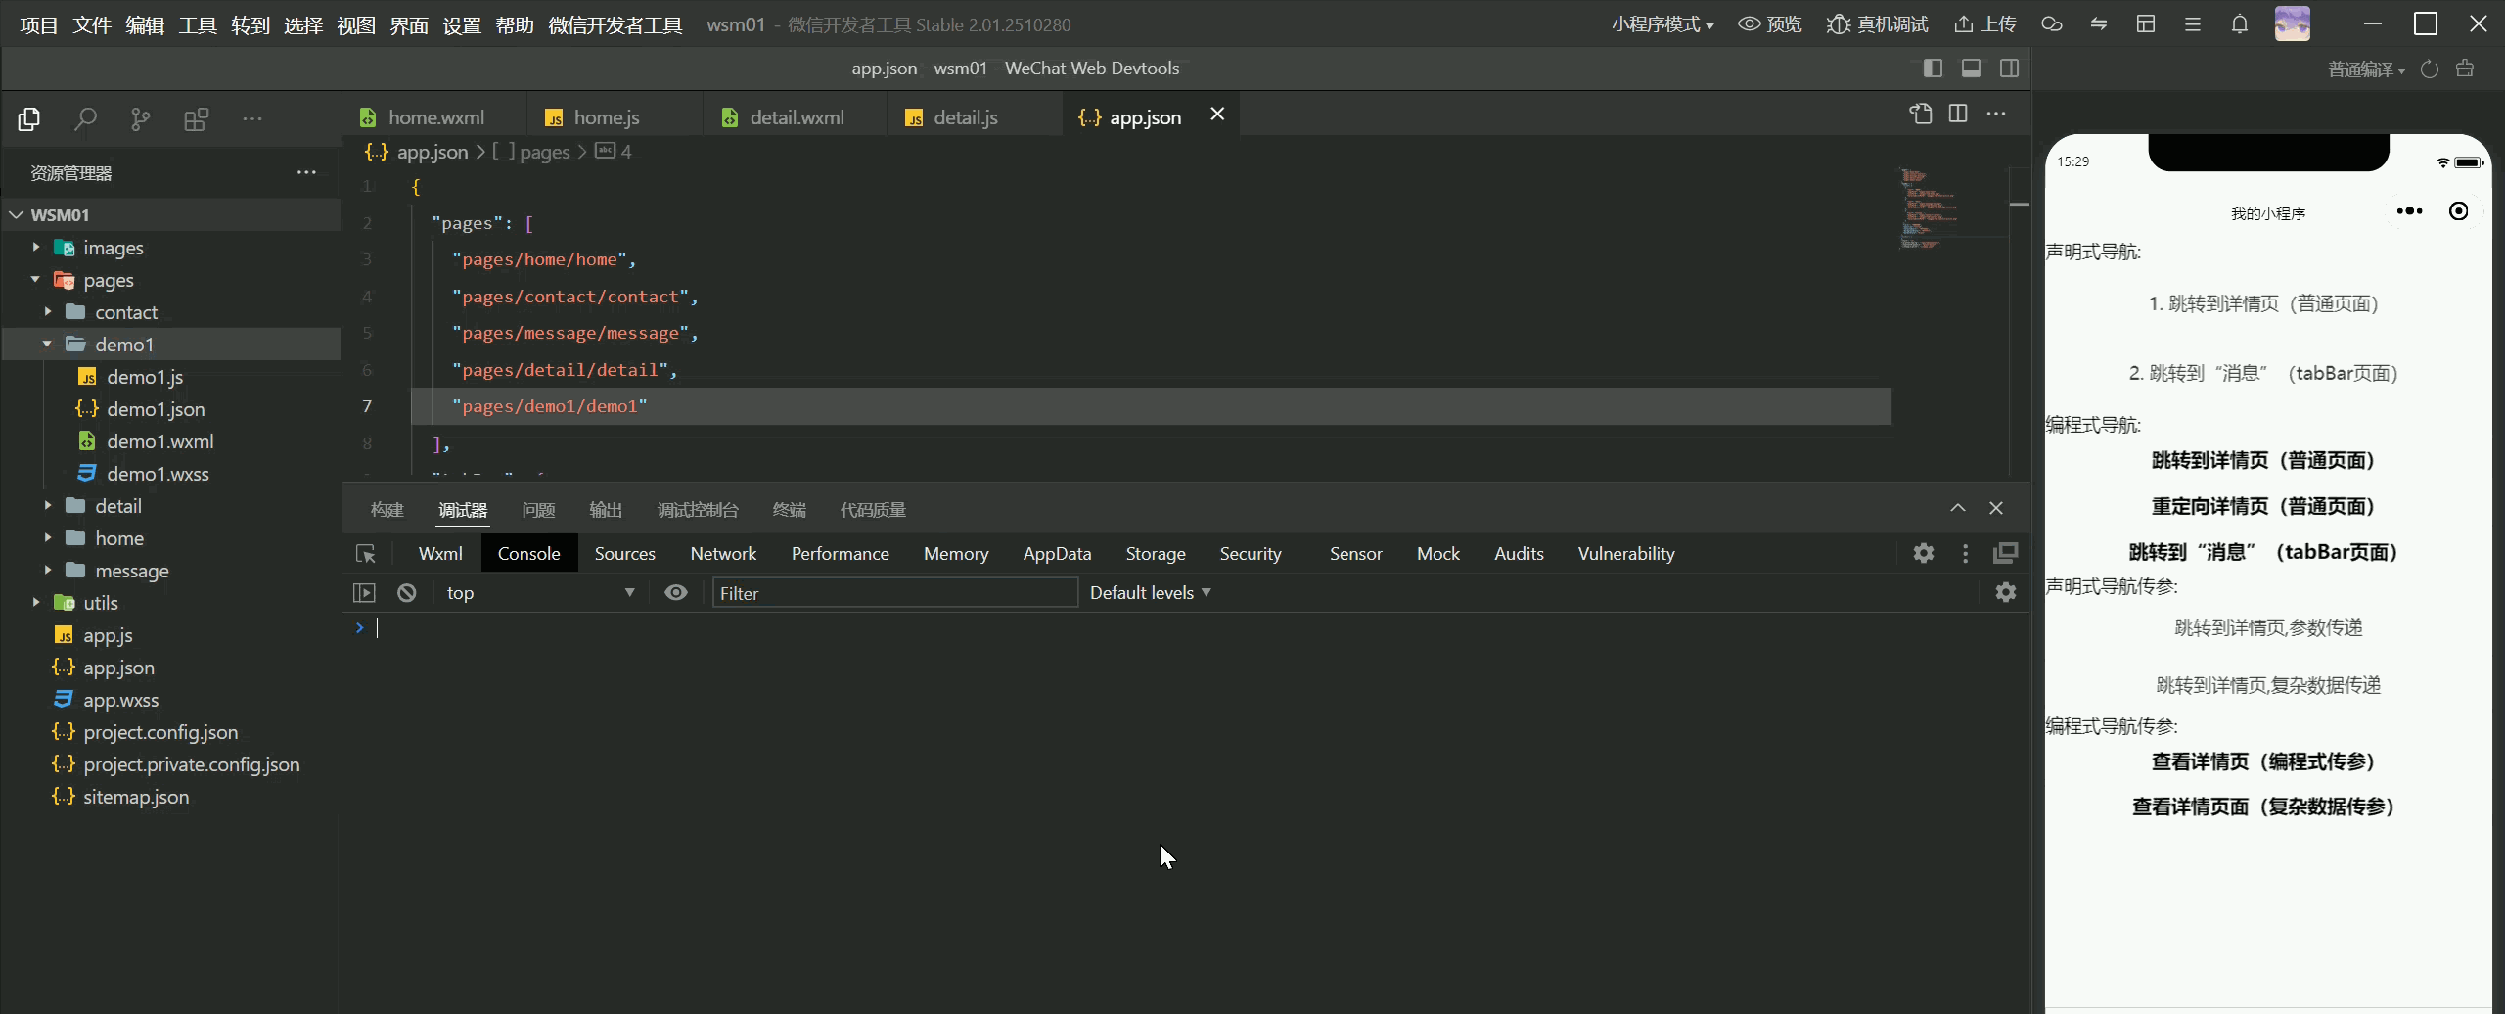Activate the element inspector picker

pyautogui.click(x=366, y=554)
